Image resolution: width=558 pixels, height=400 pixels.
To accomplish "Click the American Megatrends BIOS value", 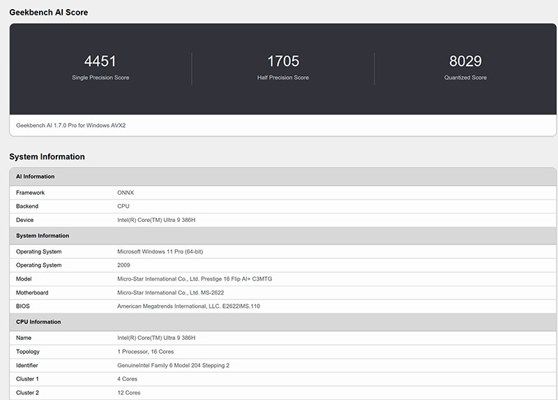I will pyautogui.click(x=188, y=306).
